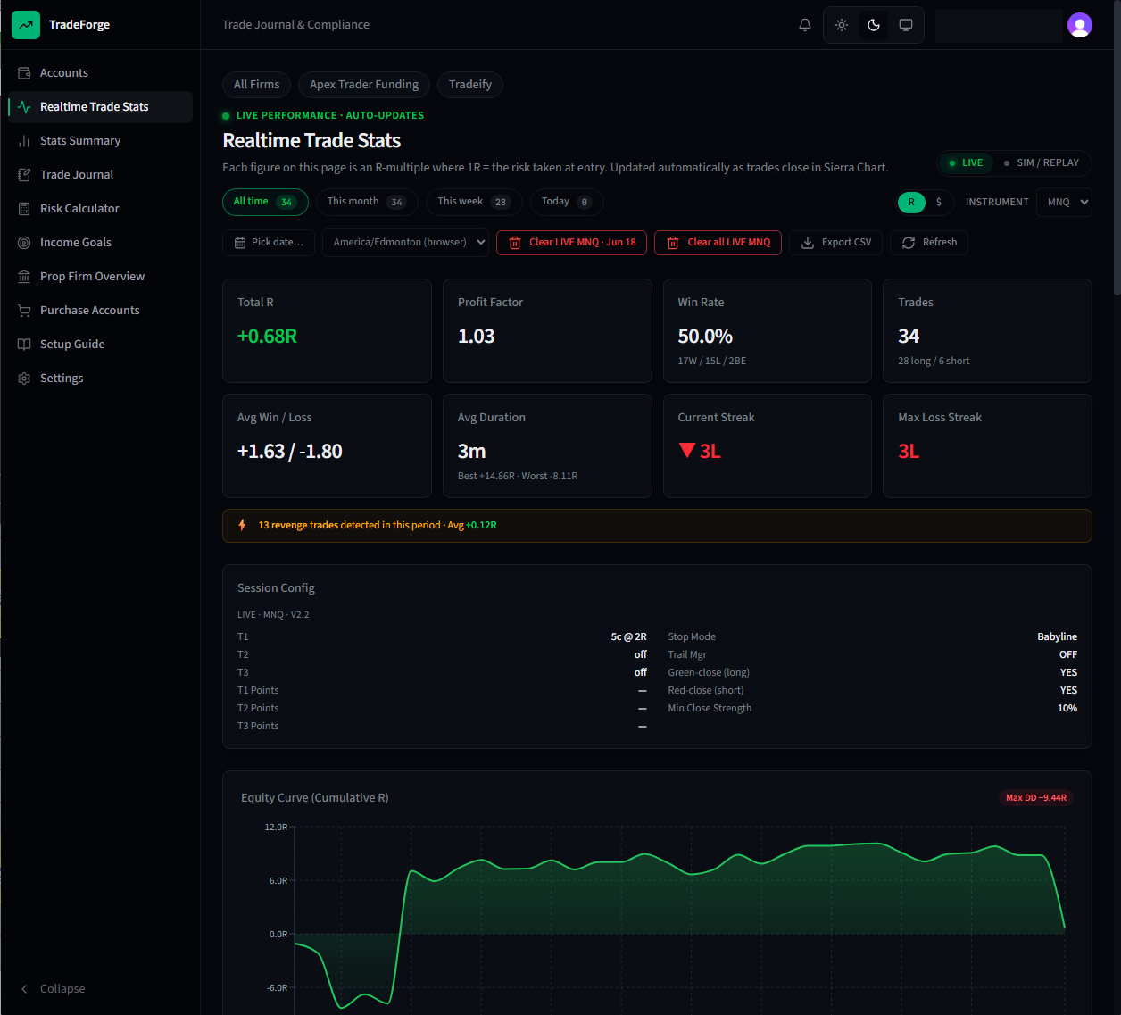The height and width of the screenshot is (1015, 1121).
Task: Click the 13 revenge trades alert banner
Action: point(657,526)
